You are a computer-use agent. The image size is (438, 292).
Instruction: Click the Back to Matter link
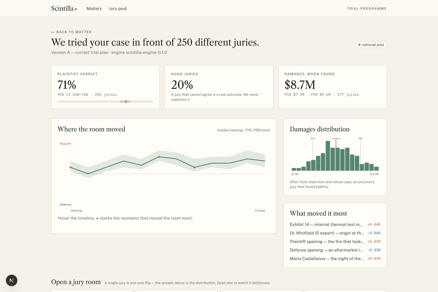point(71,32)
